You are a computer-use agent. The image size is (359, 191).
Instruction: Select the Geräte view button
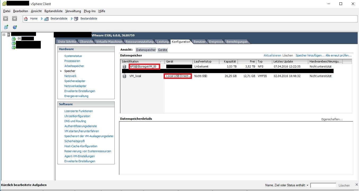(163, 50)
